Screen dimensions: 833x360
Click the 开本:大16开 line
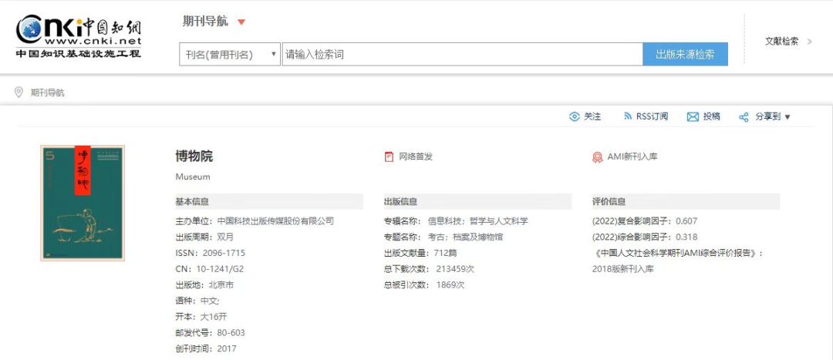[x=201, y=317]
